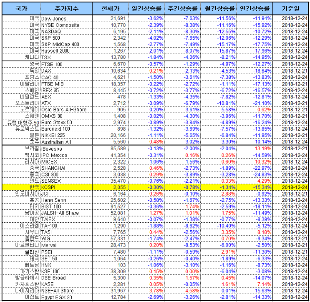This screenshot has height=302, width=310.
Task: Click the 현재가 column header
Action: point(110,8)
